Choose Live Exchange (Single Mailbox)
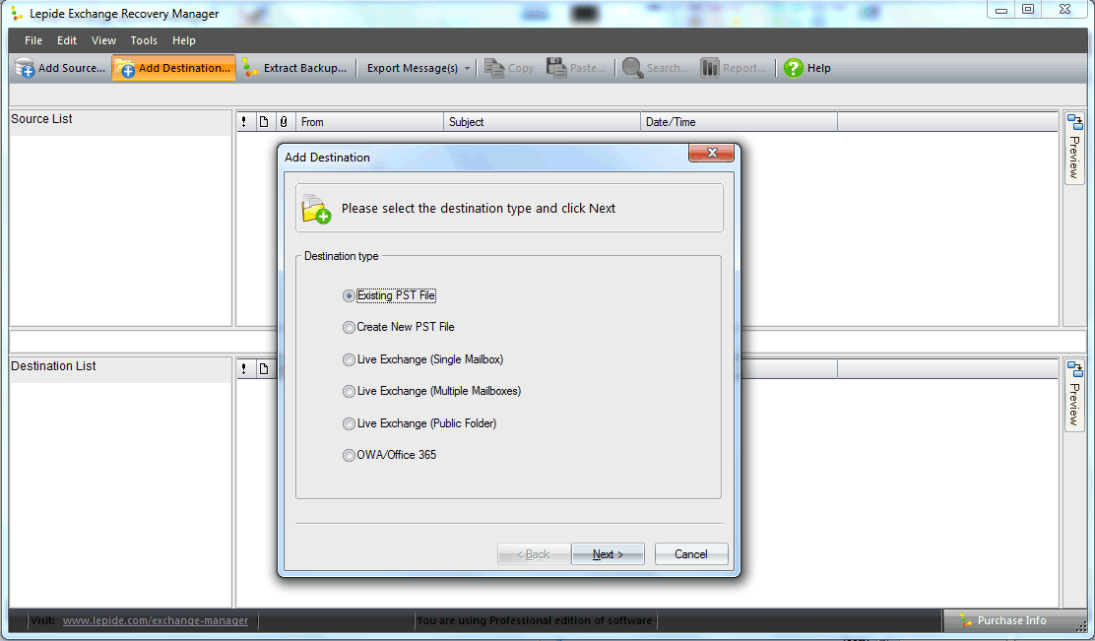The height and width of the screenshot is (641, 1095). coord(422,359)
